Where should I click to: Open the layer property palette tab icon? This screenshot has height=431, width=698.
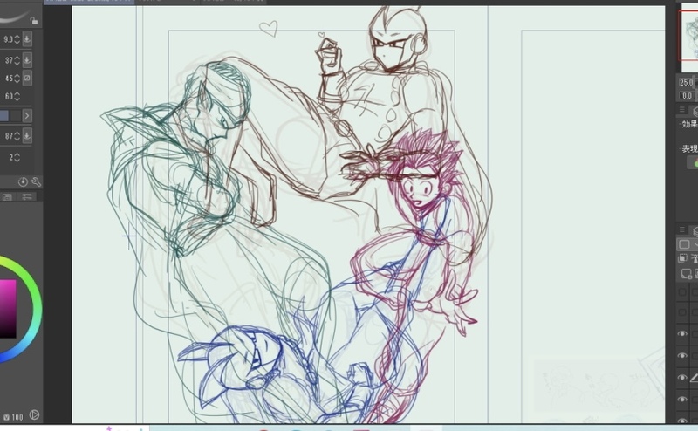tap(694, 112)
